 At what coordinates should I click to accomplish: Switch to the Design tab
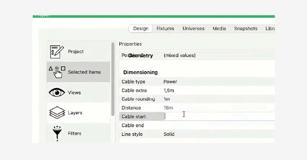pyautogui.click(x=141, y=28)
